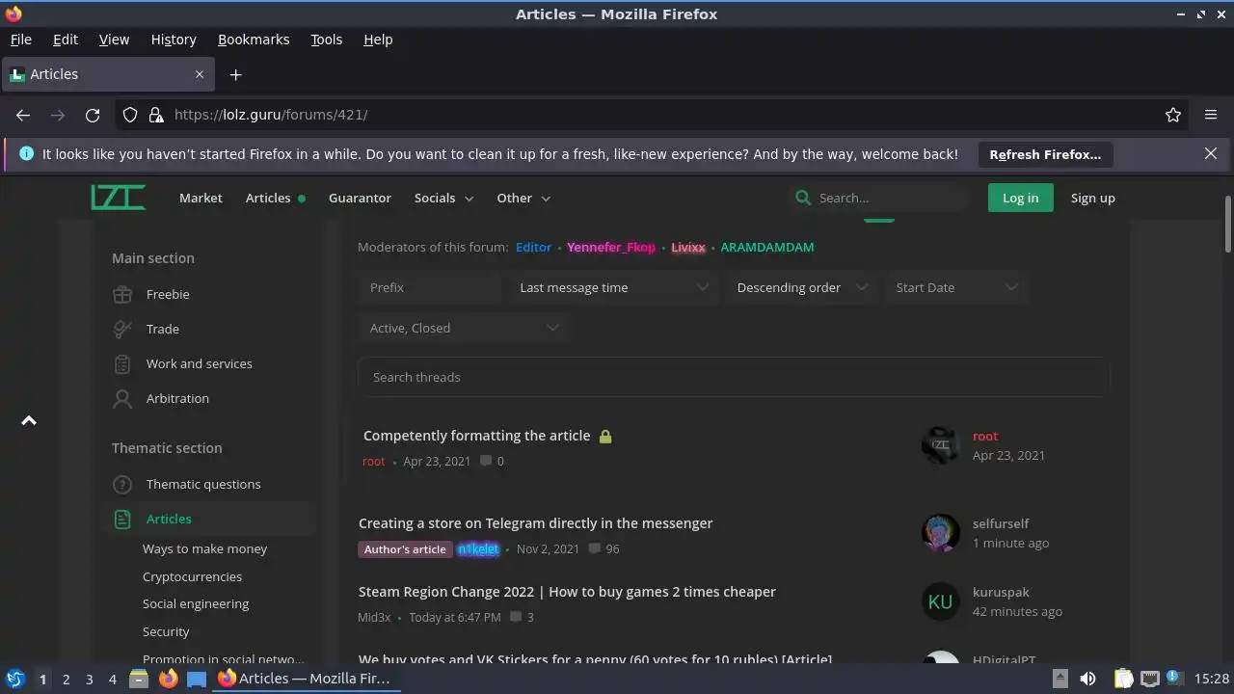Switch to workspace 3
1234x694 pixels.
89,679
